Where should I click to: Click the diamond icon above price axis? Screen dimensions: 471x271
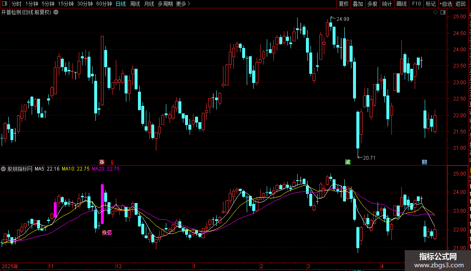pos(435,13)
